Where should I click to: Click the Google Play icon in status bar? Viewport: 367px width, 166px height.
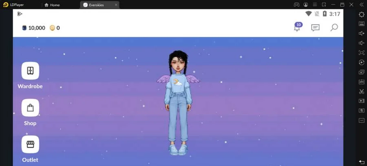(20, 14)
